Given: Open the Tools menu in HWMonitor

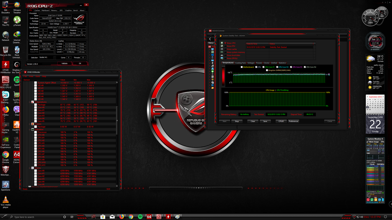Looking at the screenshot, I should pyautogui.click(x=38, y=76).
